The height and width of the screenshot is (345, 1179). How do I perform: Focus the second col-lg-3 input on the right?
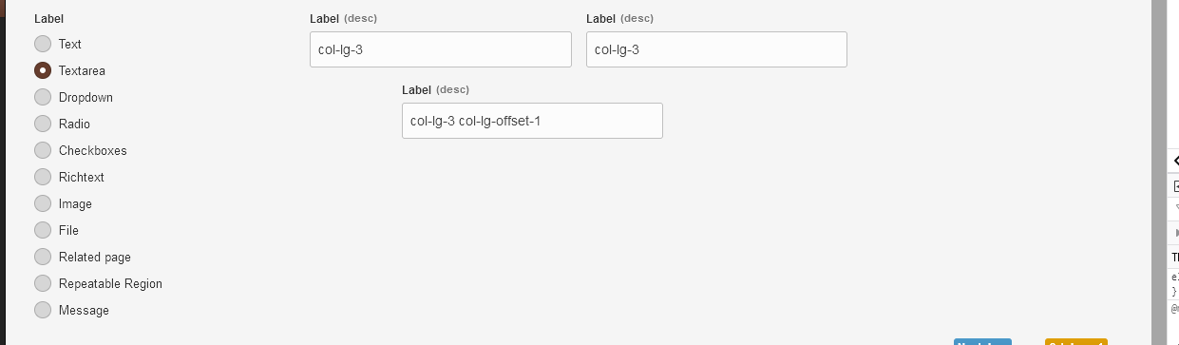pos(716,49)
